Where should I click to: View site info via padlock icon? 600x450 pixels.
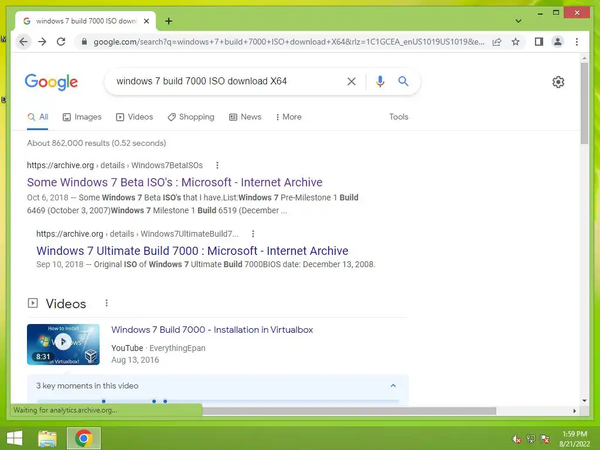pyautogui.click(x=84, y=42)
